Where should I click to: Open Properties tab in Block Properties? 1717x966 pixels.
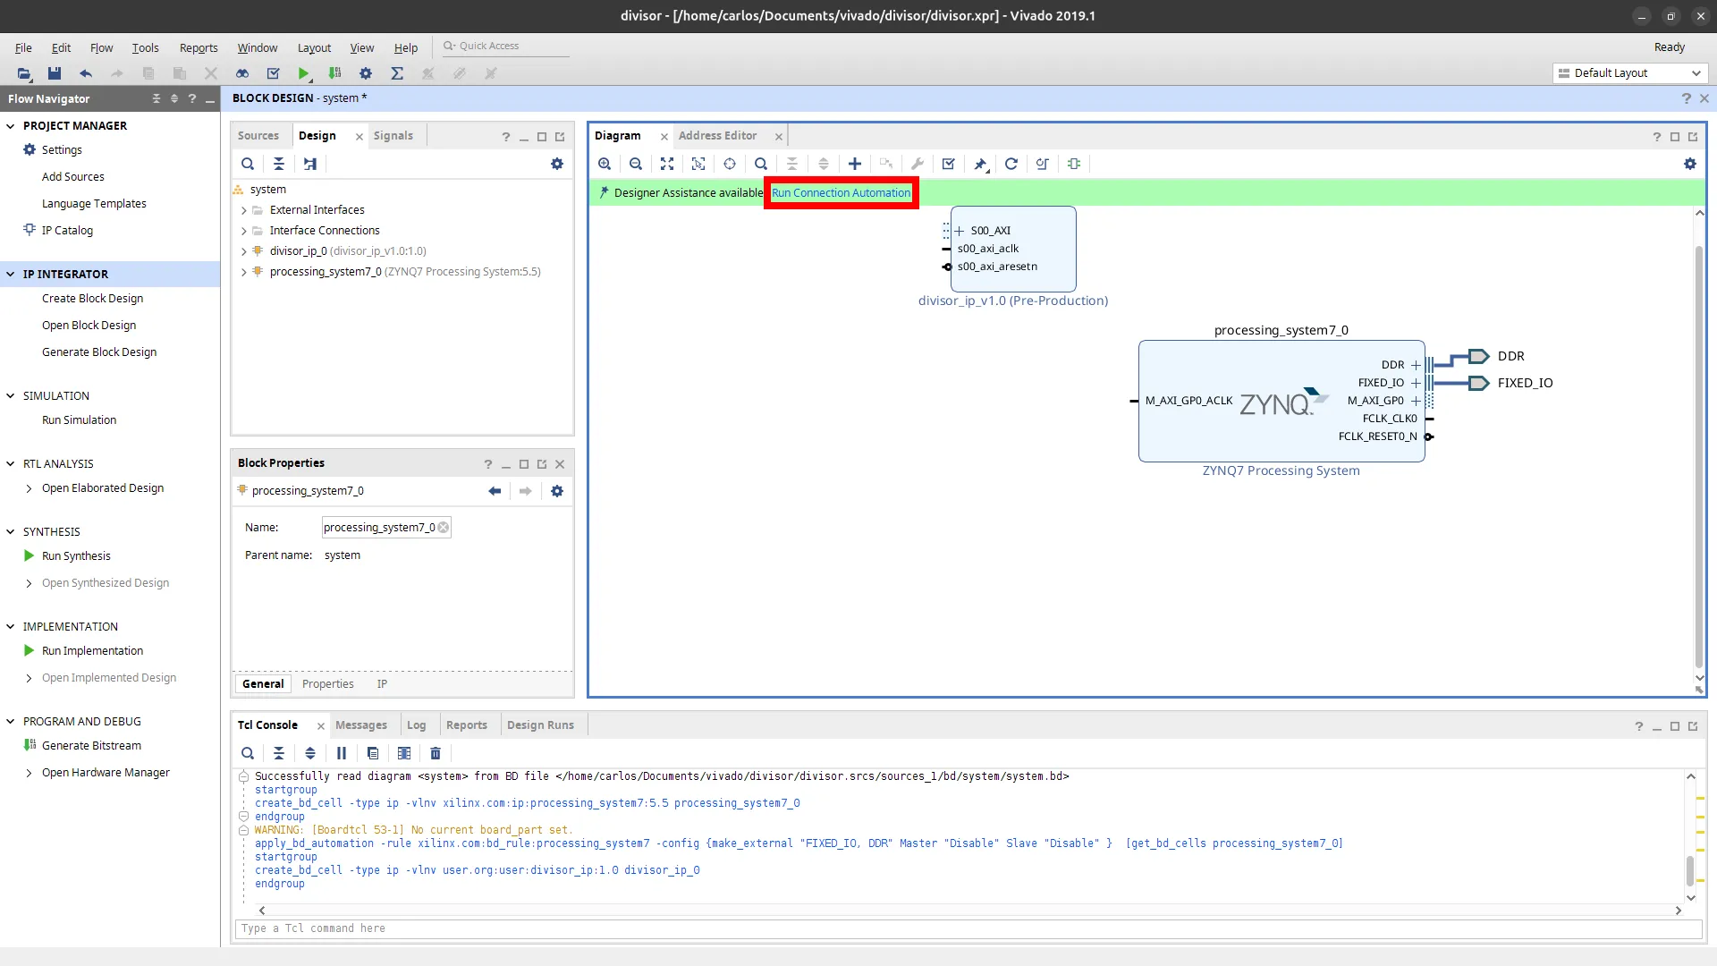328,684
